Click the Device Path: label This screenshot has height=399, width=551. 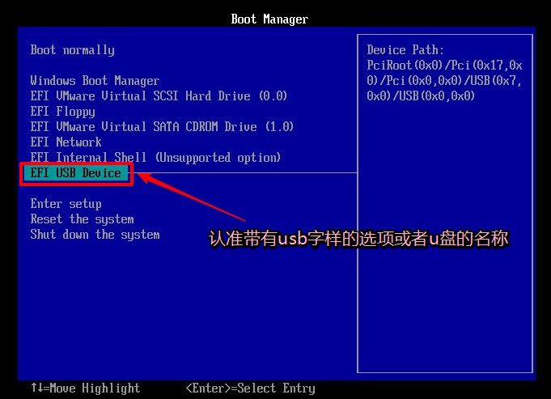(x=405, y=50)
